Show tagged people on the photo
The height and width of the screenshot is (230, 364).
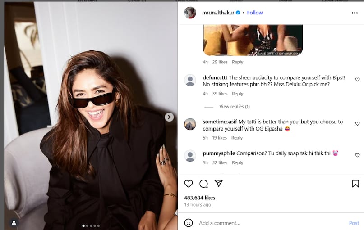point(14,222)
